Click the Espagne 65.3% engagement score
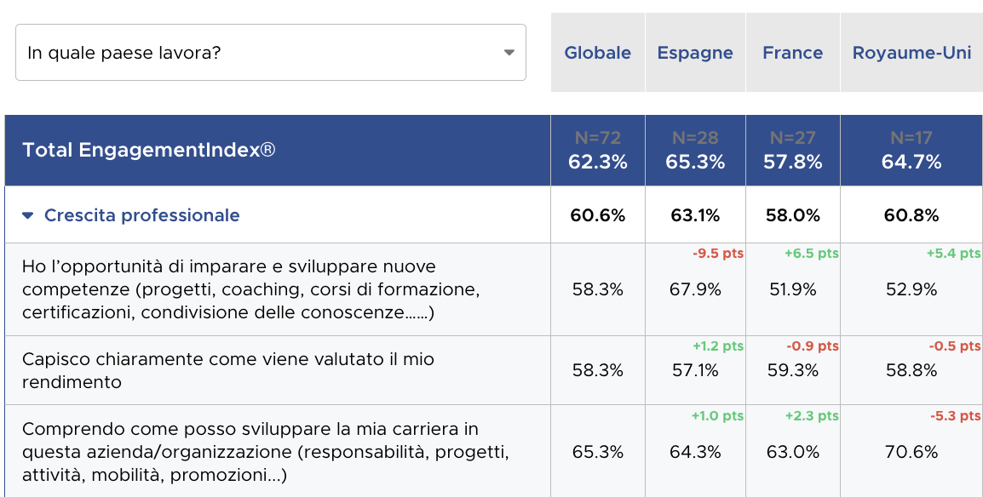983x497 pixels. (x=695, y=162)
